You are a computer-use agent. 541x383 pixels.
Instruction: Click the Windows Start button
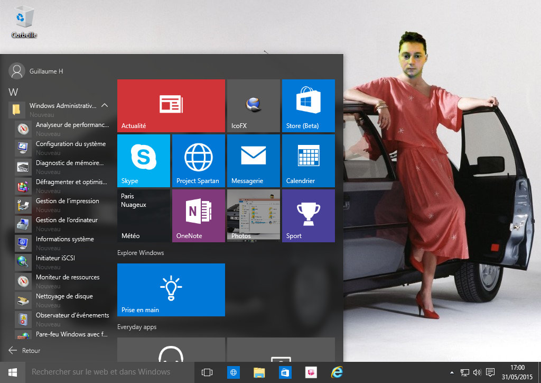point(13,372)
